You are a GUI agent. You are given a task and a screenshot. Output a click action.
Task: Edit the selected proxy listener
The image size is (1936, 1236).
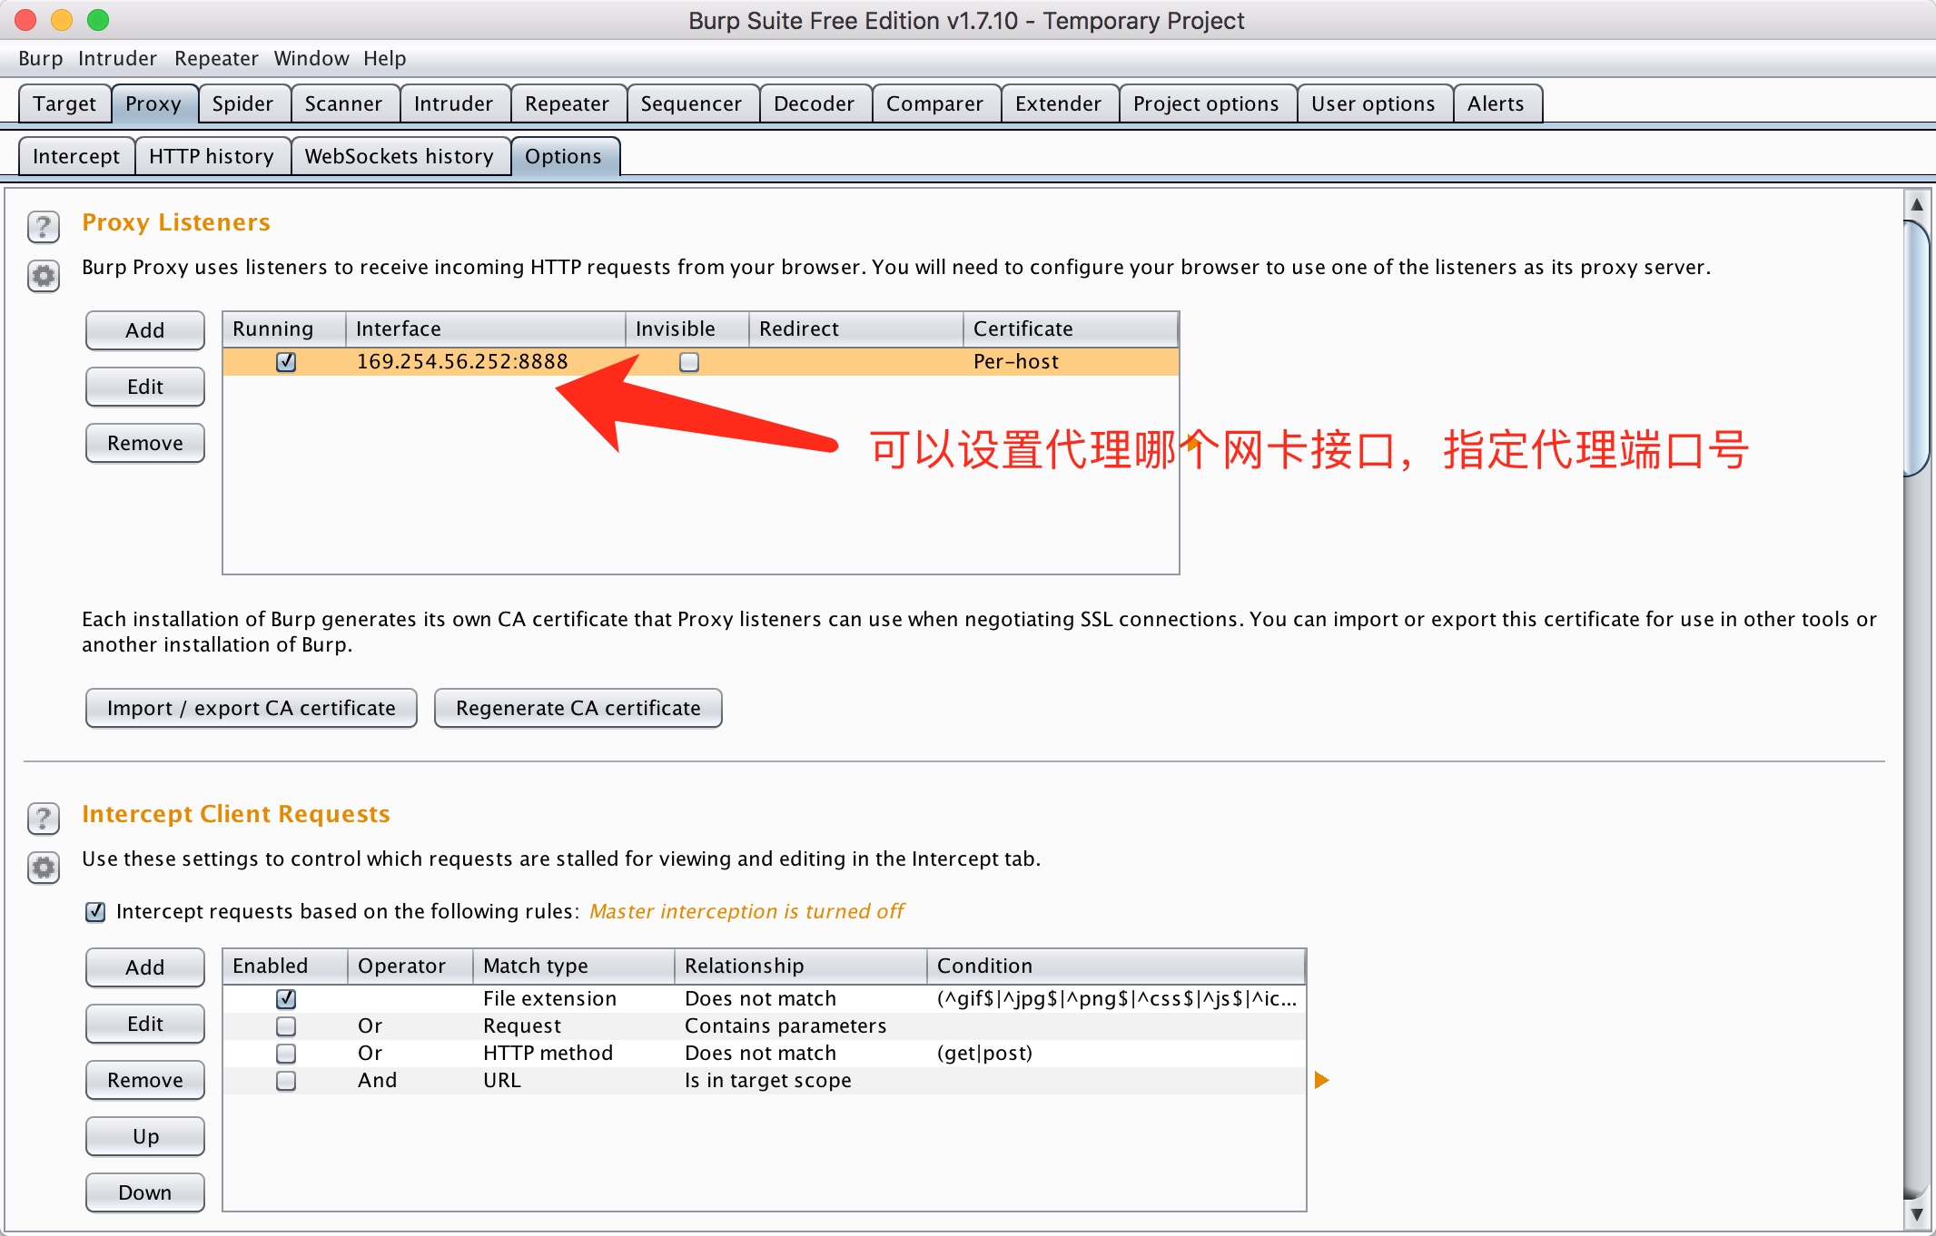tap(145, 387)
